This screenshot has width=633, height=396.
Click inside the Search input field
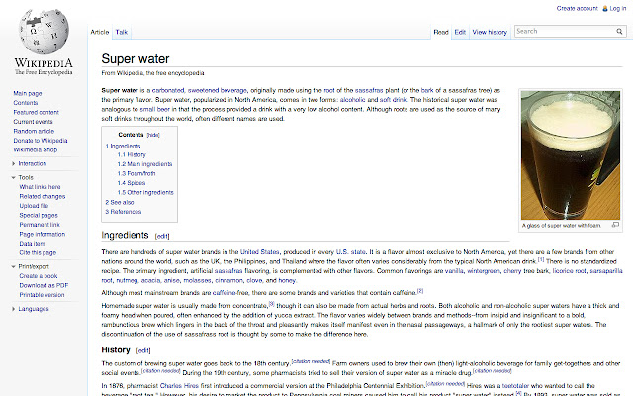pos(561,31)
